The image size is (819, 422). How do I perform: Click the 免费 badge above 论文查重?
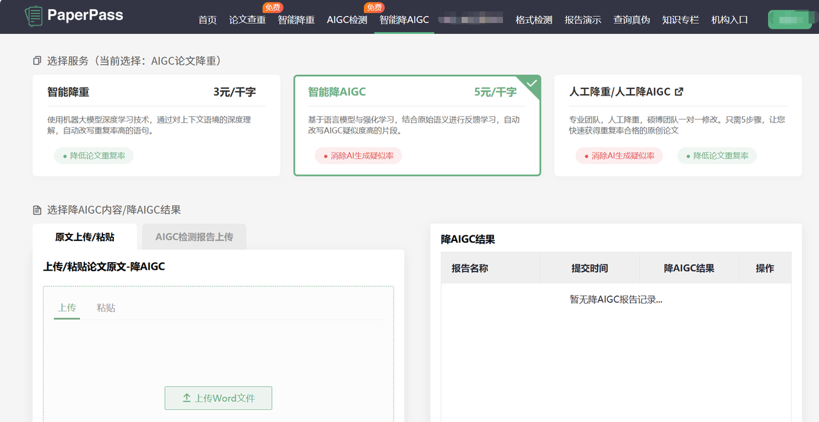click(x=273, y=8)
